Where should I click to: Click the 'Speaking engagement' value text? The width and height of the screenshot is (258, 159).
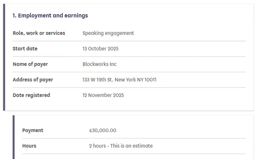(108, 33)
